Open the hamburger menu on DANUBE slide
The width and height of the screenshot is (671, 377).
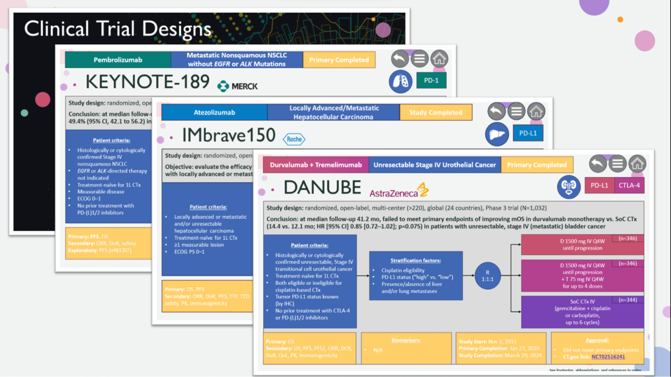point(618,163)
